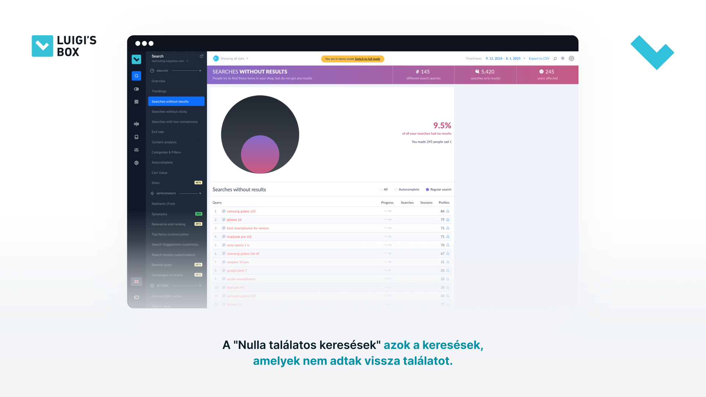
Task: Open the A/B testing icon in sidebar
Action: pyautogui.click(x=136, y=124)
